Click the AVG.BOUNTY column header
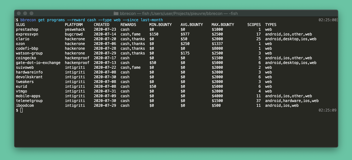 tap(192, 25)
